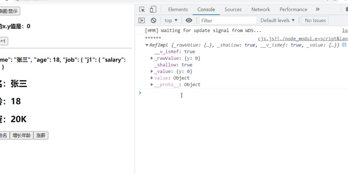The image size is (348, 174).
Task: Click the 增长年龄 button
Action: pos(22,135)
